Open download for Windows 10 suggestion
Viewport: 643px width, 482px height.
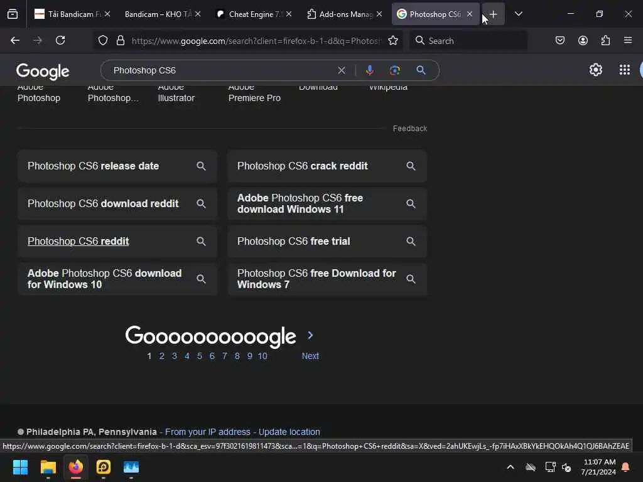(117, 279)
